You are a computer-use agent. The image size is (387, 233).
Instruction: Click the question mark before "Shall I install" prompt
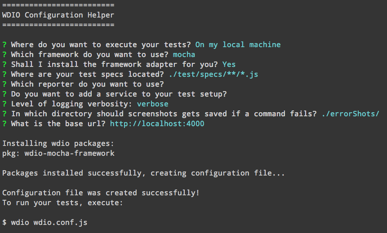[x=4, y=65]
